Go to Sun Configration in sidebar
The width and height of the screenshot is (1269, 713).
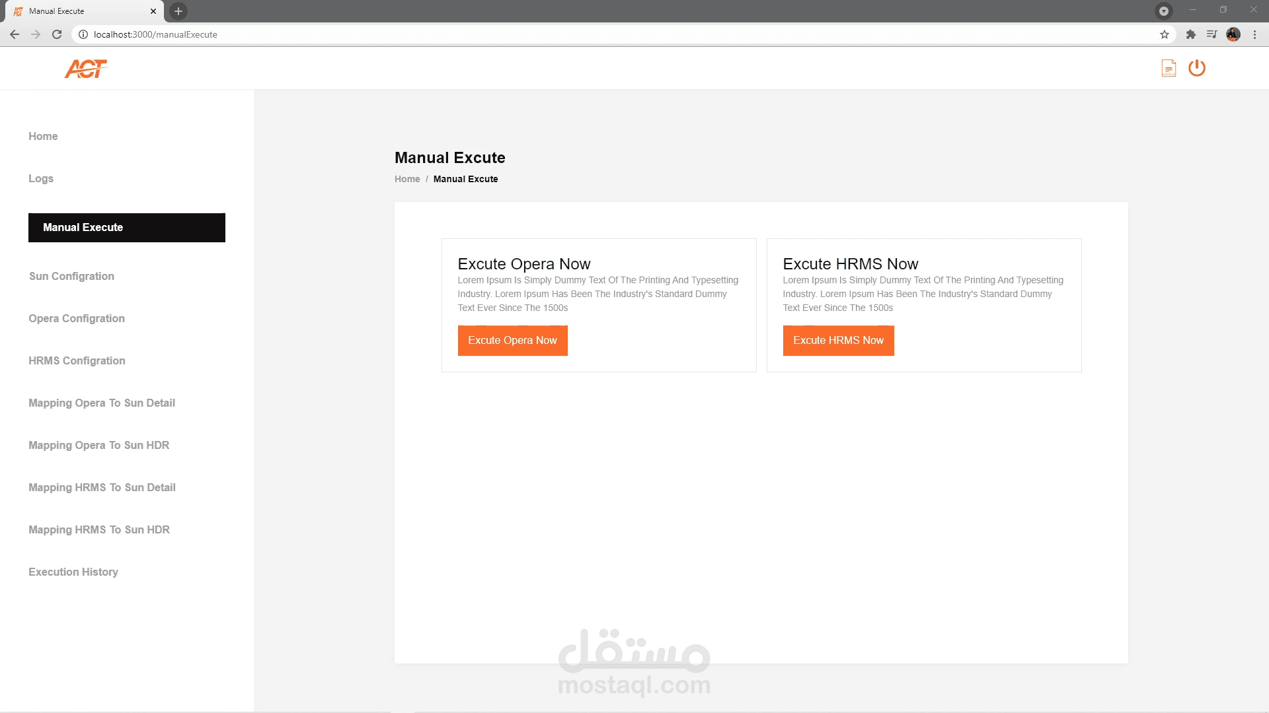71,276
